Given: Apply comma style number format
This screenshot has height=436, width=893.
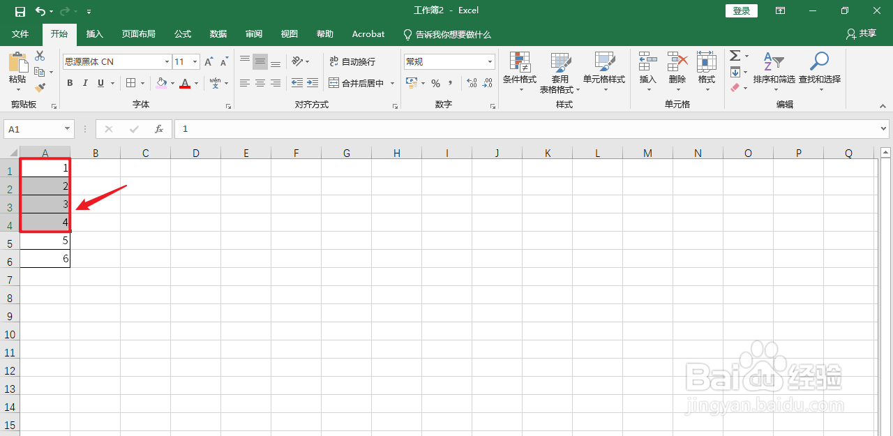Looking at the screenshot, I should [x=451, y=83].
